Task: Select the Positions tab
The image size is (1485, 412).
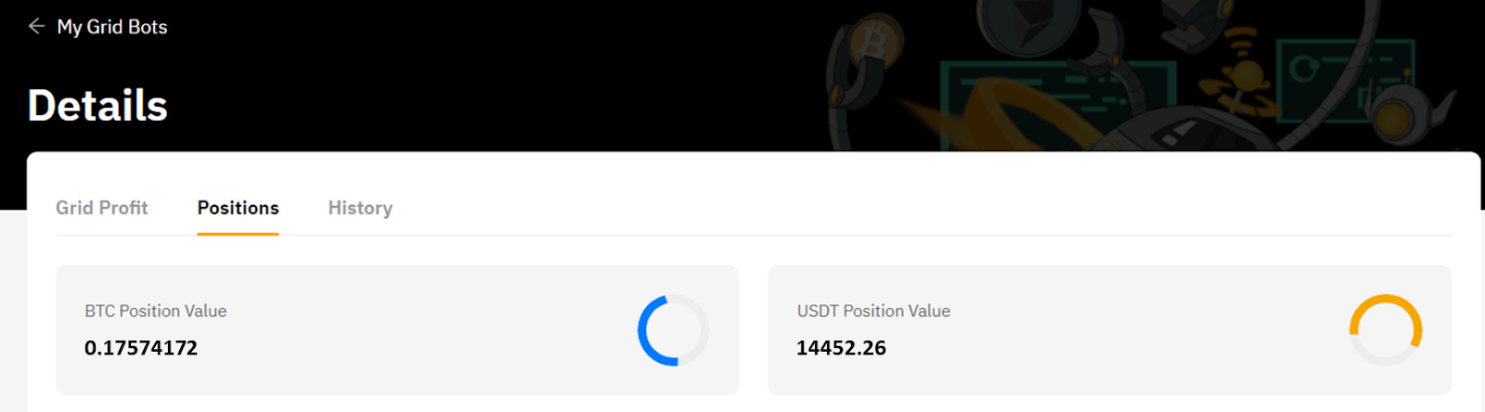Action: point(238,208)
